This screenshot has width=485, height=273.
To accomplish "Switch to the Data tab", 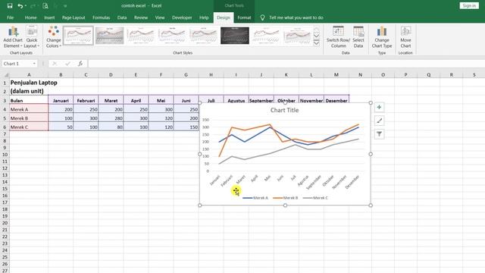I will 122,17.
